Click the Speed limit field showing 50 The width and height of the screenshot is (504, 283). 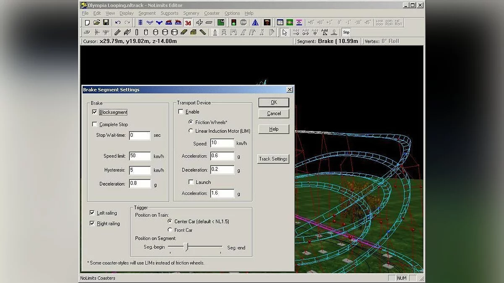coord(140,156)
